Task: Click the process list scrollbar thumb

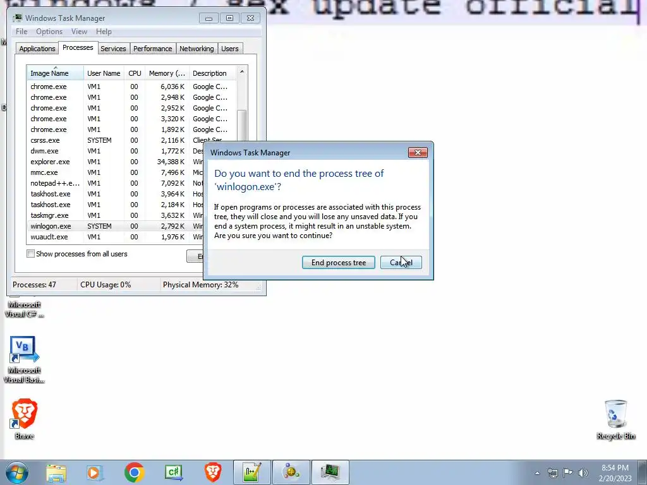Action: (x=242, y=126)
